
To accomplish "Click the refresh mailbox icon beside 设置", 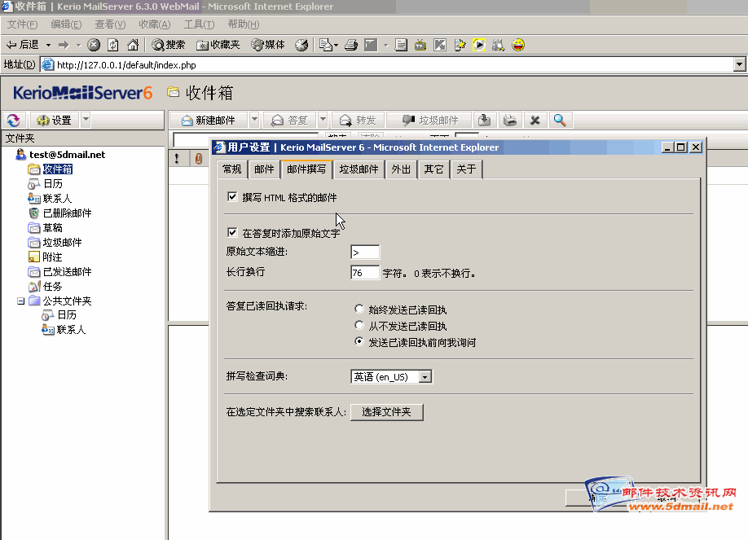I will coord(13,120).
